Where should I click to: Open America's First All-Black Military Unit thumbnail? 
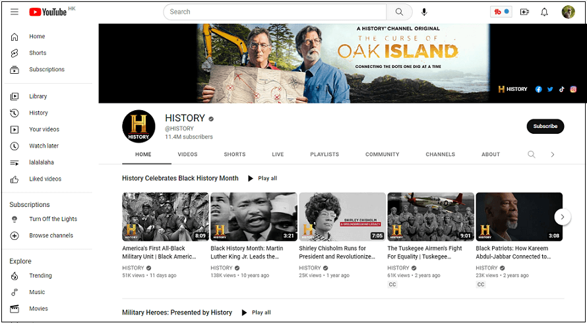[x=166, y=217]
